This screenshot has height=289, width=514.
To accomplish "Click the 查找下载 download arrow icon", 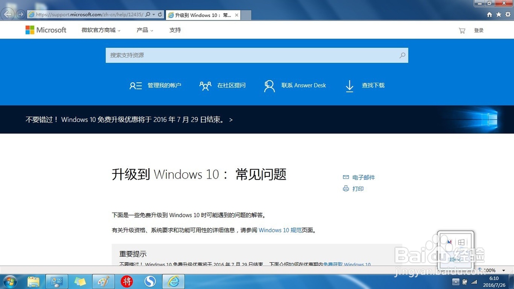I will point(350,86).
